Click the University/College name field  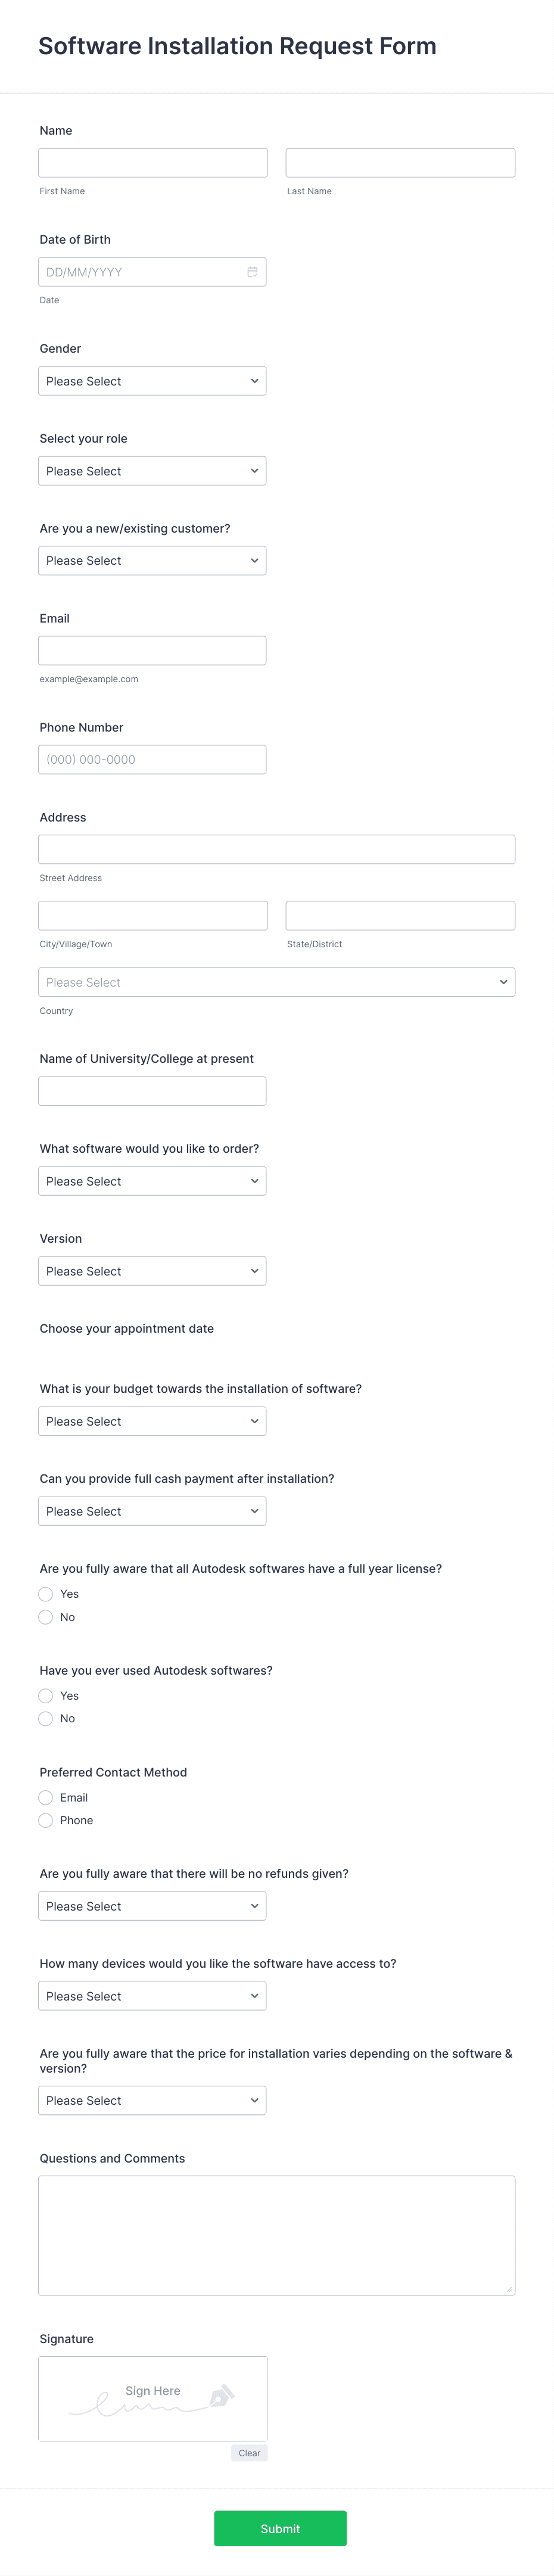click(152, 1090)
